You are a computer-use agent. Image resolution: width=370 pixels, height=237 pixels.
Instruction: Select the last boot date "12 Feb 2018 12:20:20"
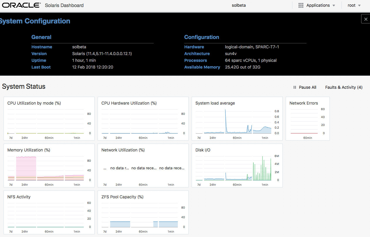click(93, 67)
